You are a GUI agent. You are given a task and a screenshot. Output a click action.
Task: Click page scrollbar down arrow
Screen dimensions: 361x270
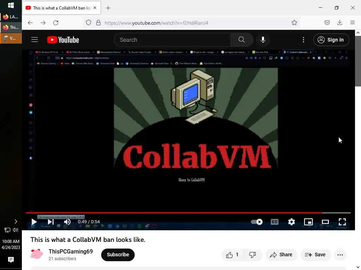(x=358, y=267)
